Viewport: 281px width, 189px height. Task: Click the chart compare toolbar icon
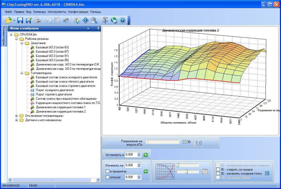pos(77,20)
